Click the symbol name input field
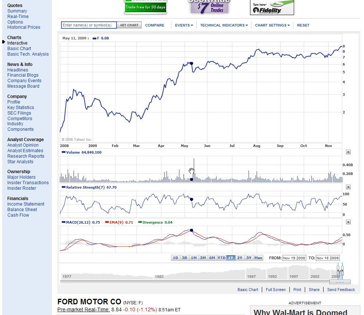This screenshot has height=315, width=364. click(x=89, y=25)
